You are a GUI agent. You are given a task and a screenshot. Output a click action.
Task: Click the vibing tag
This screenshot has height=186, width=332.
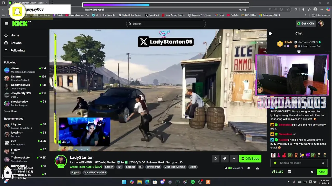(x=193, y=167)
